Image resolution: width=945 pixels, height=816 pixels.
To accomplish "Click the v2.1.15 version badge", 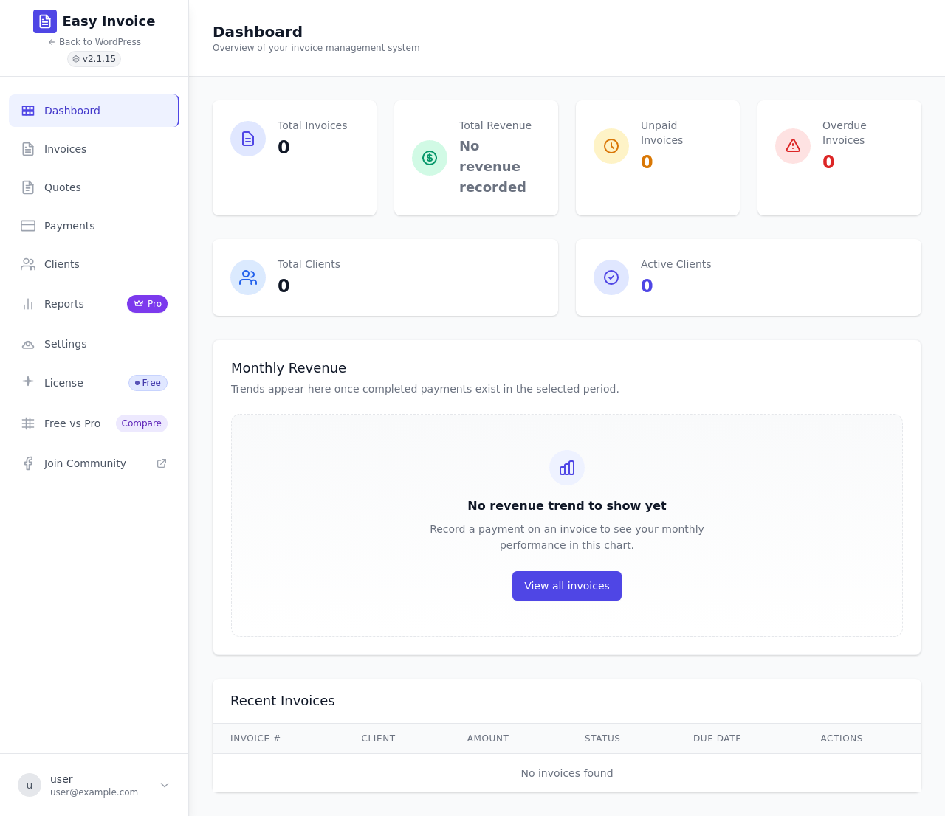I will tap(94, 59).
